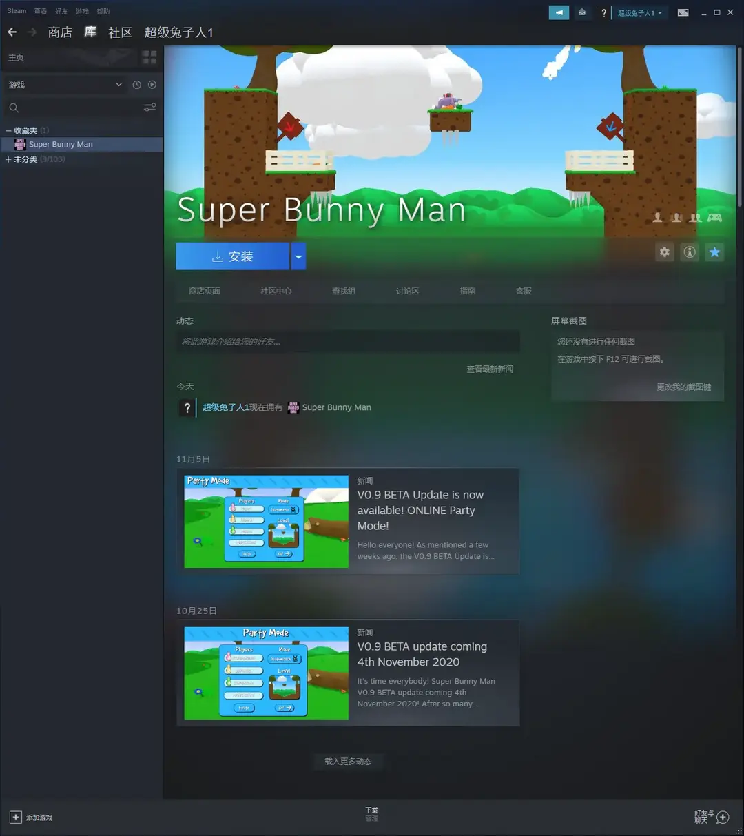Switch library to grid view icon

149,57
